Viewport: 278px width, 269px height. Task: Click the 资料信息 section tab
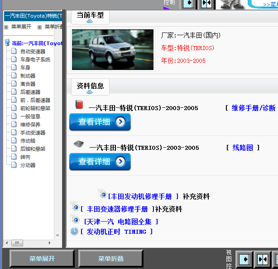(90, 87)
